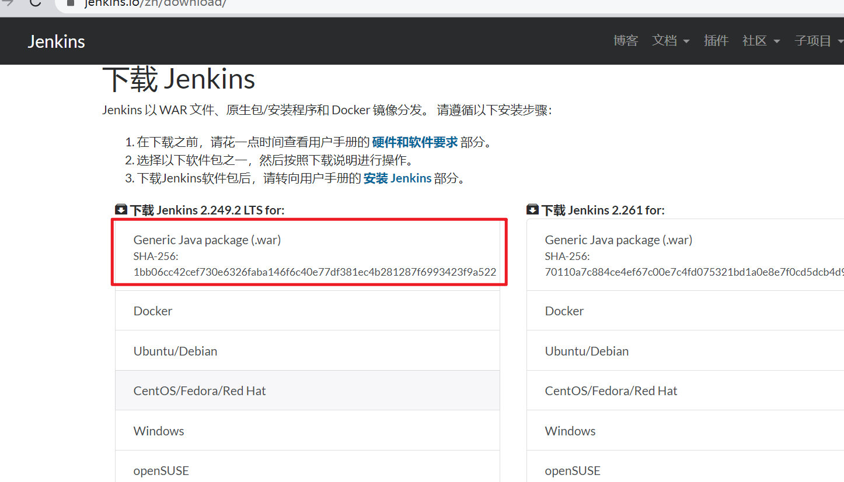Open the 硬件和软件要求 link
844x482 pixels.
point(415,142)
